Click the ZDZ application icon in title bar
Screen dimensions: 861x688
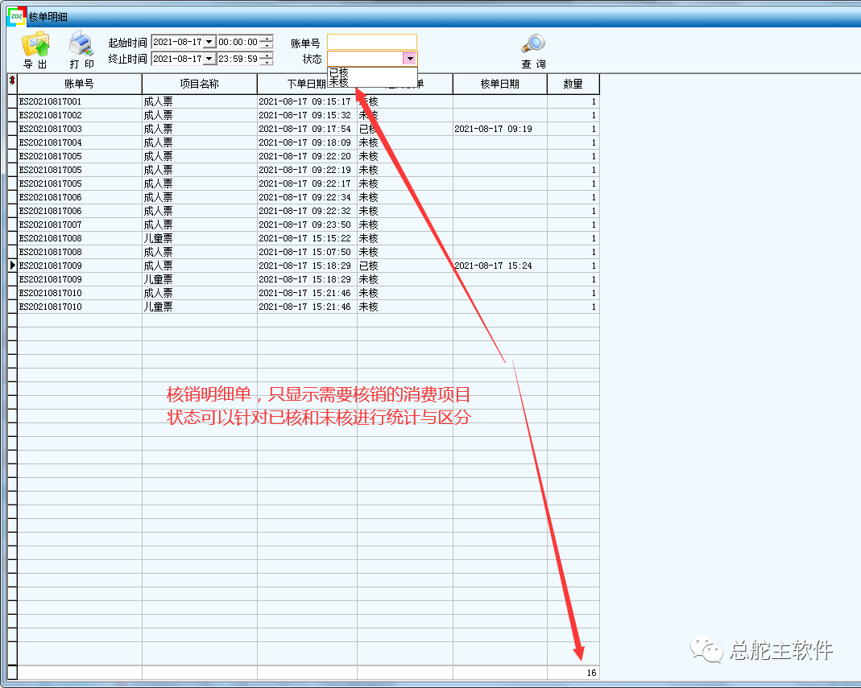[x=16, y=16]
